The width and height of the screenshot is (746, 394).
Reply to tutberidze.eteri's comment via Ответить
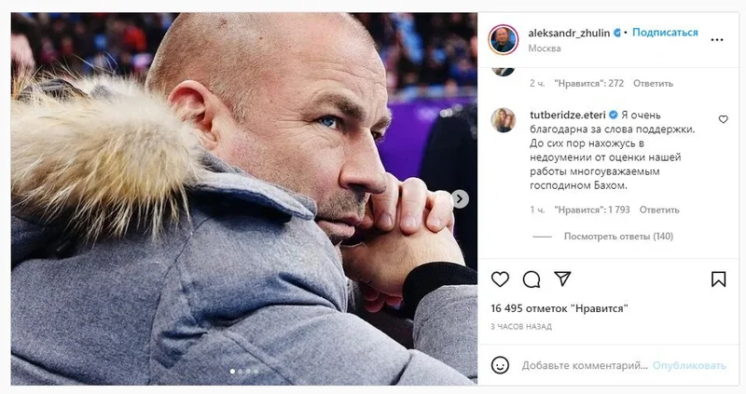(659, 210)
